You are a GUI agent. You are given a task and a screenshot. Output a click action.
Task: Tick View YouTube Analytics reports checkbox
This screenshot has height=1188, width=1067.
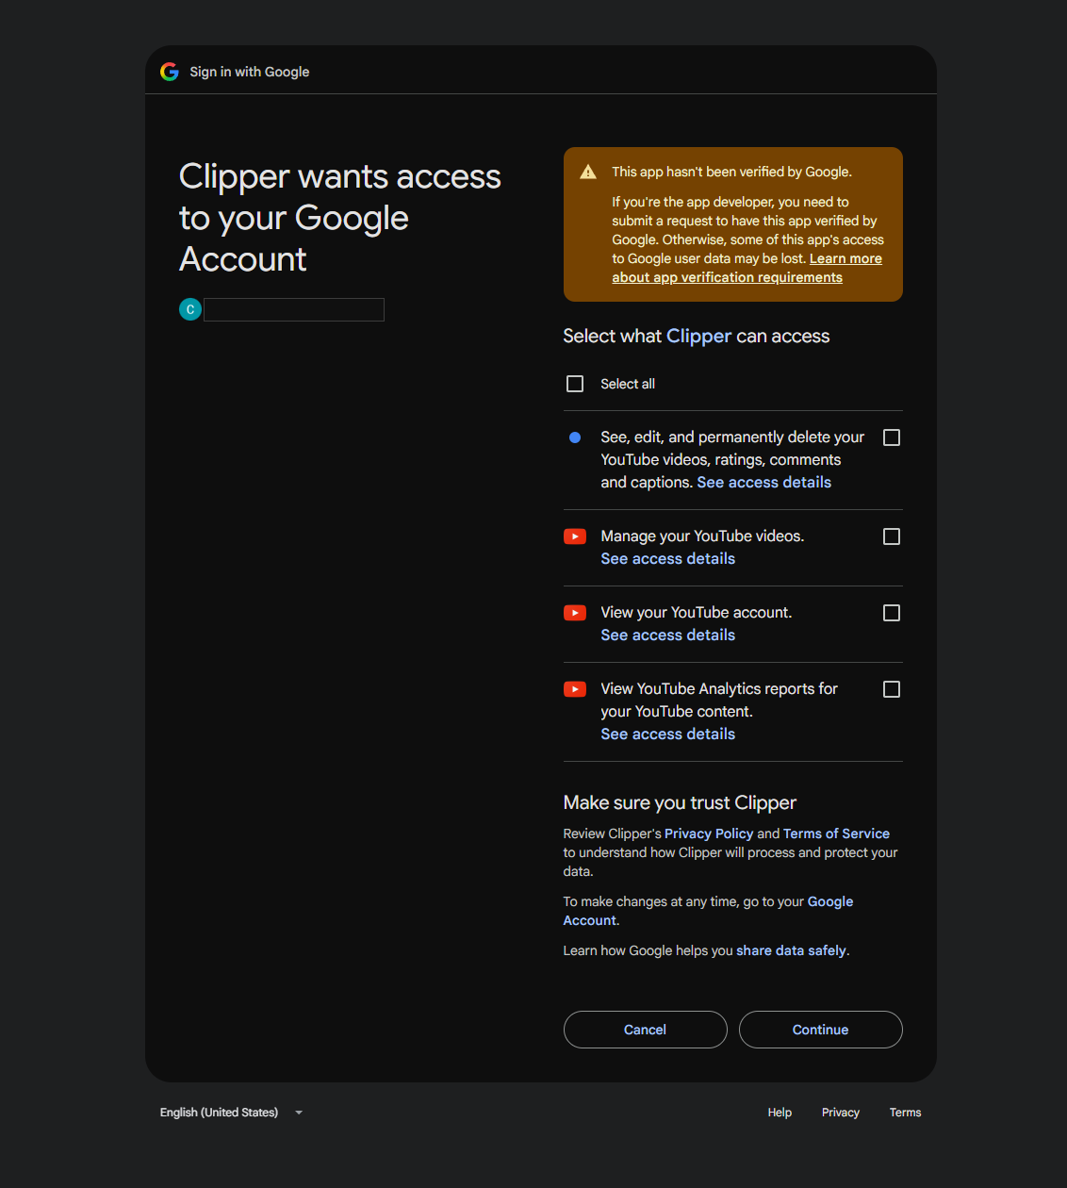click(892, 689)
